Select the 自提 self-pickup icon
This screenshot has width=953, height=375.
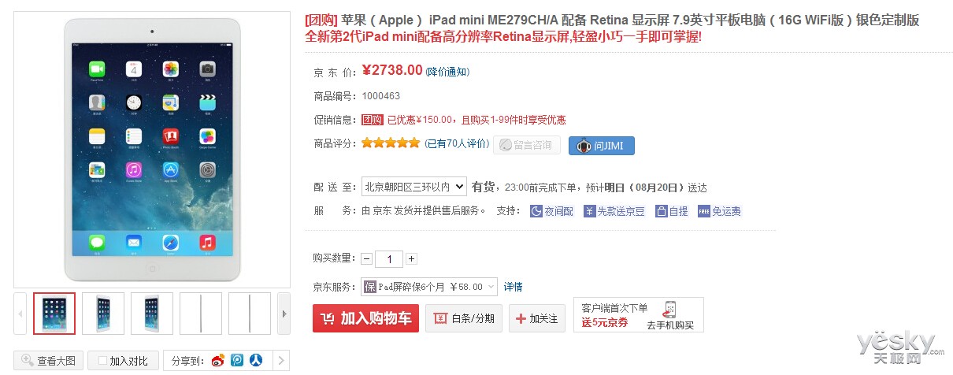[x=672, y=211]
